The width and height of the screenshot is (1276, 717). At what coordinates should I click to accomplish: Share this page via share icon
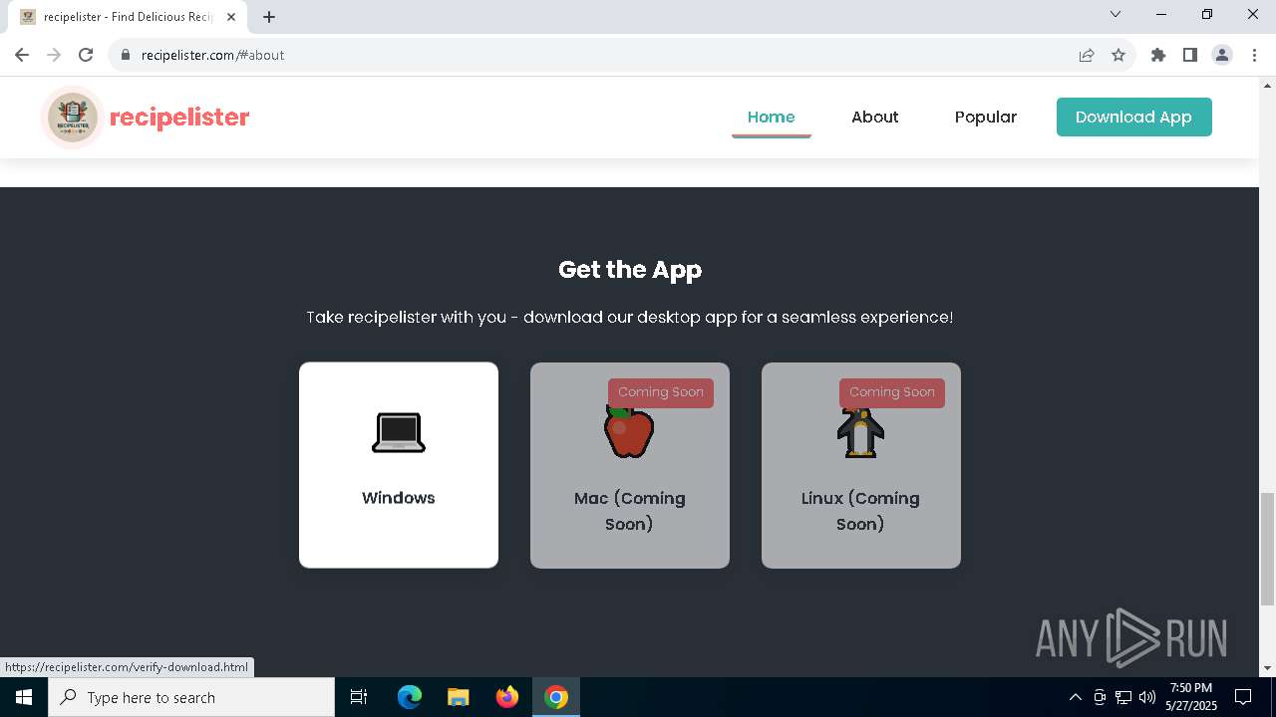pos(1087,55)
